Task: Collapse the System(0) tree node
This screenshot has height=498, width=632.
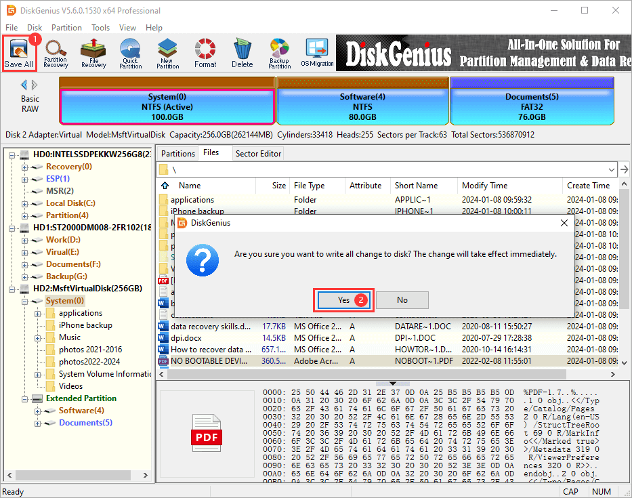Action: 24,302
